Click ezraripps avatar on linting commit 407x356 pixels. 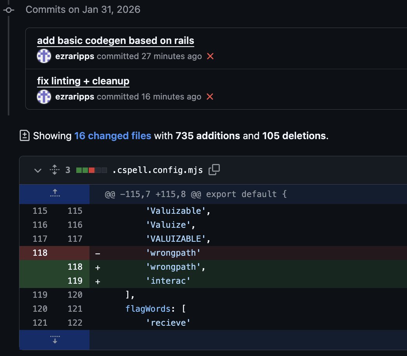pos(44,97)
